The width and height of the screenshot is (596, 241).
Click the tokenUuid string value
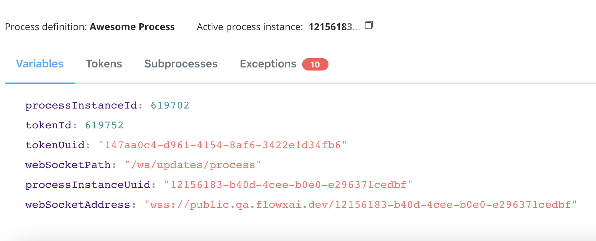[223, 145]
